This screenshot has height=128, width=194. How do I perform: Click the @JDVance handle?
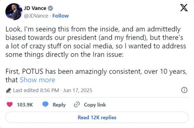tap(36, 16)
